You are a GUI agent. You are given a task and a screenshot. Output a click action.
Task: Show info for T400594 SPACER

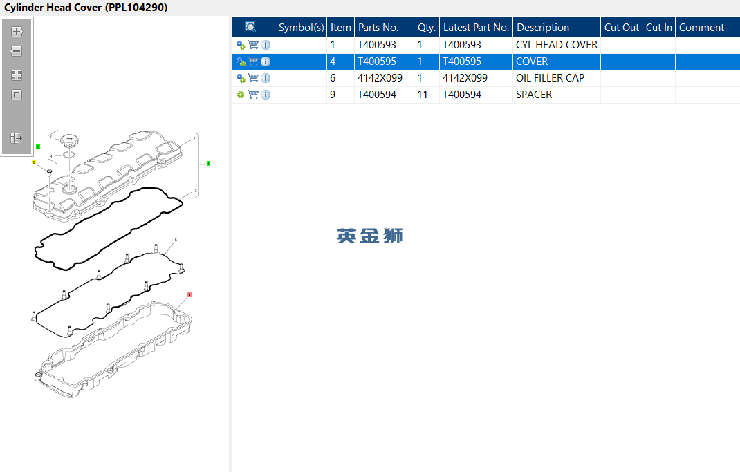click(266, 94)
